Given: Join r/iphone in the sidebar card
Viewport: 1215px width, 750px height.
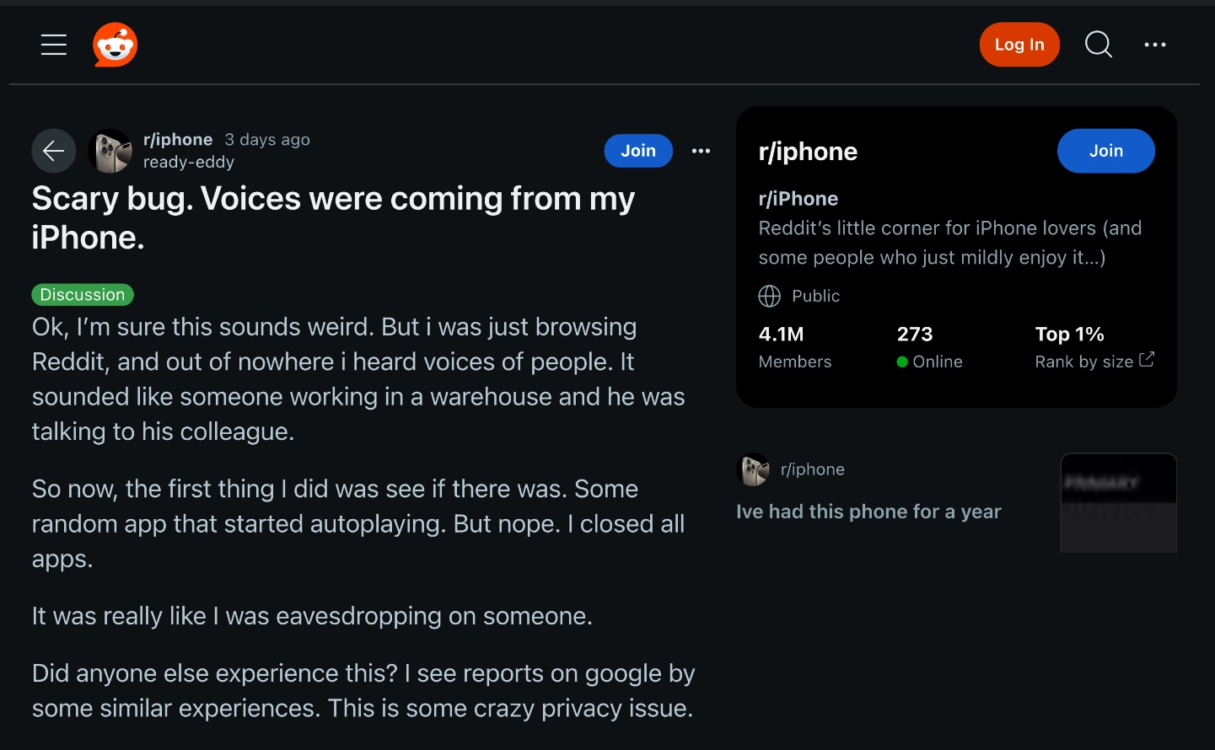Looking at the screenshot, I should pyautogui.click(x=1105, y=151).
